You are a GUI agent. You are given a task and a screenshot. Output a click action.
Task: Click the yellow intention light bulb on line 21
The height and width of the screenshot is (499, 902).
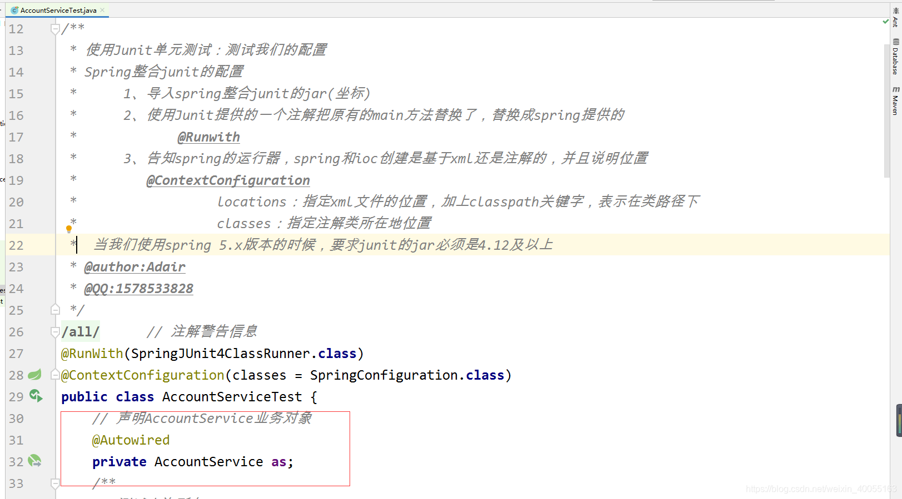click(x=69, y=229)
